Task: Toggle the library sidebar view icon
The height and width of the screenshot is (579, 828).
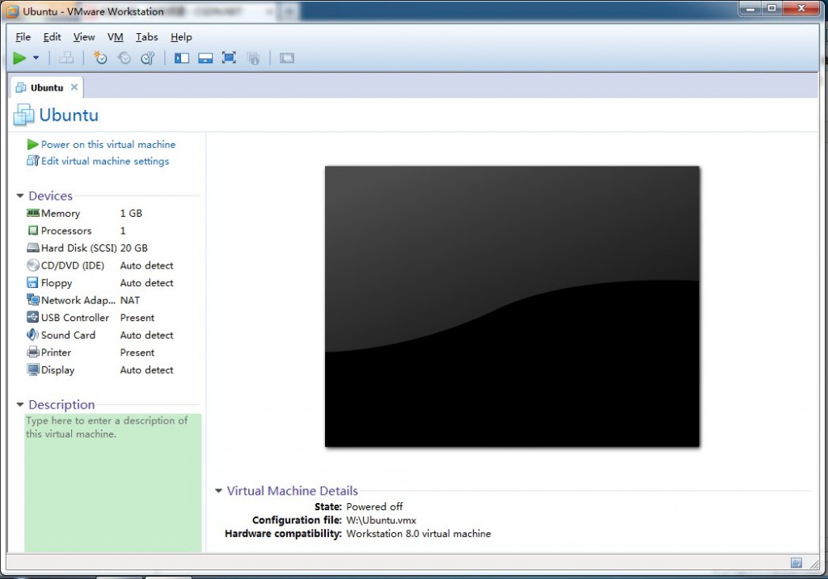Action: point(182,58)
